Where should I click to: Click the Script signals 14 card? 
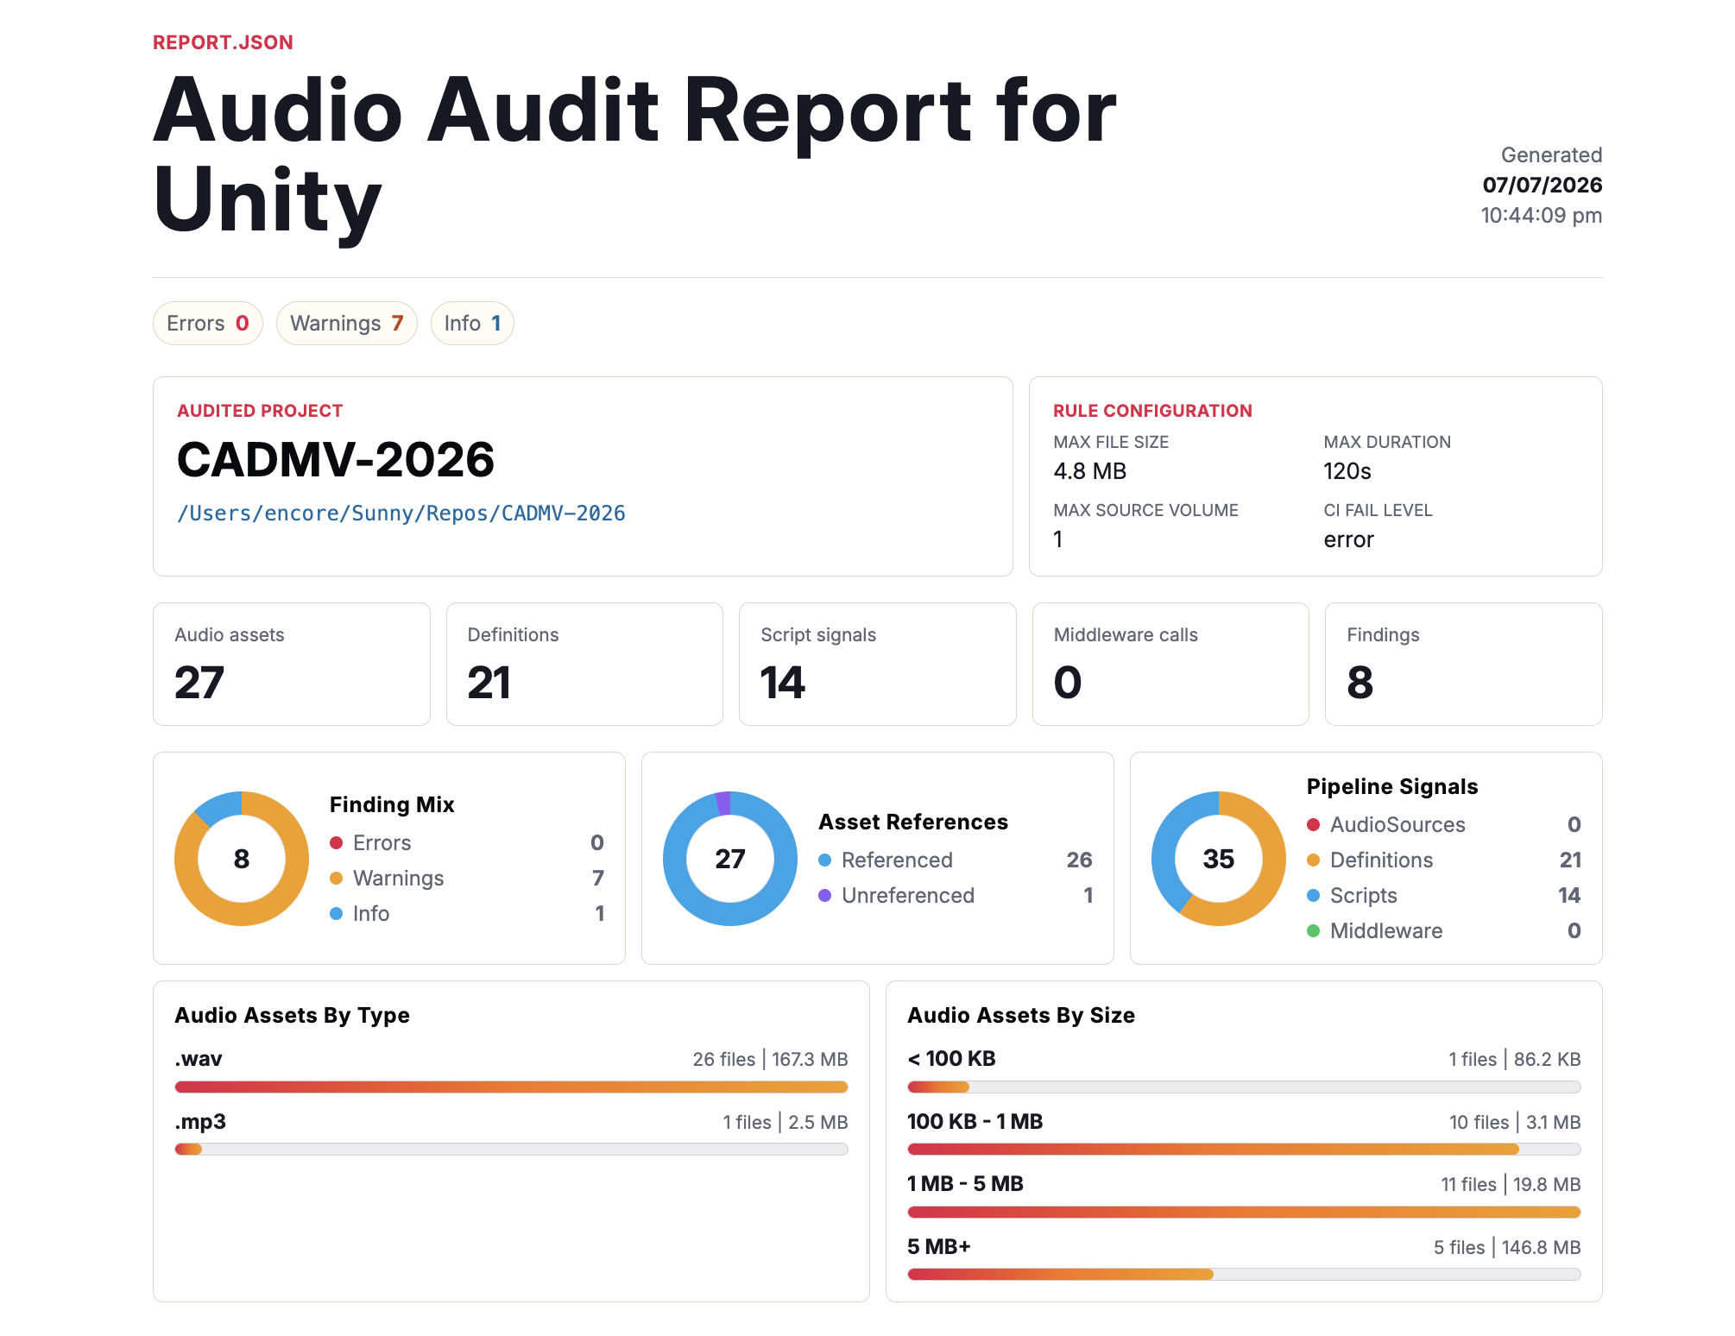click(x=878, y=664)
